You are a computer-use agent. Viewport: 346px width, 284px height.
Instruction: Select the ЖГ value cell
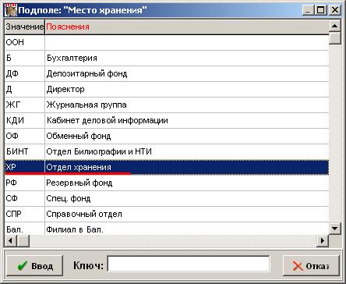point(25,105)
